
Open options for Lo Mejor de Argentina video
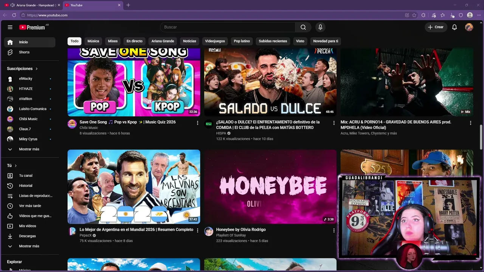(x=197, y=230)
